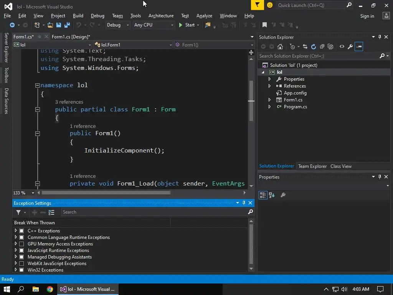Open the Build menu
Screen dimensions: 393x295
tap(78, 15)
